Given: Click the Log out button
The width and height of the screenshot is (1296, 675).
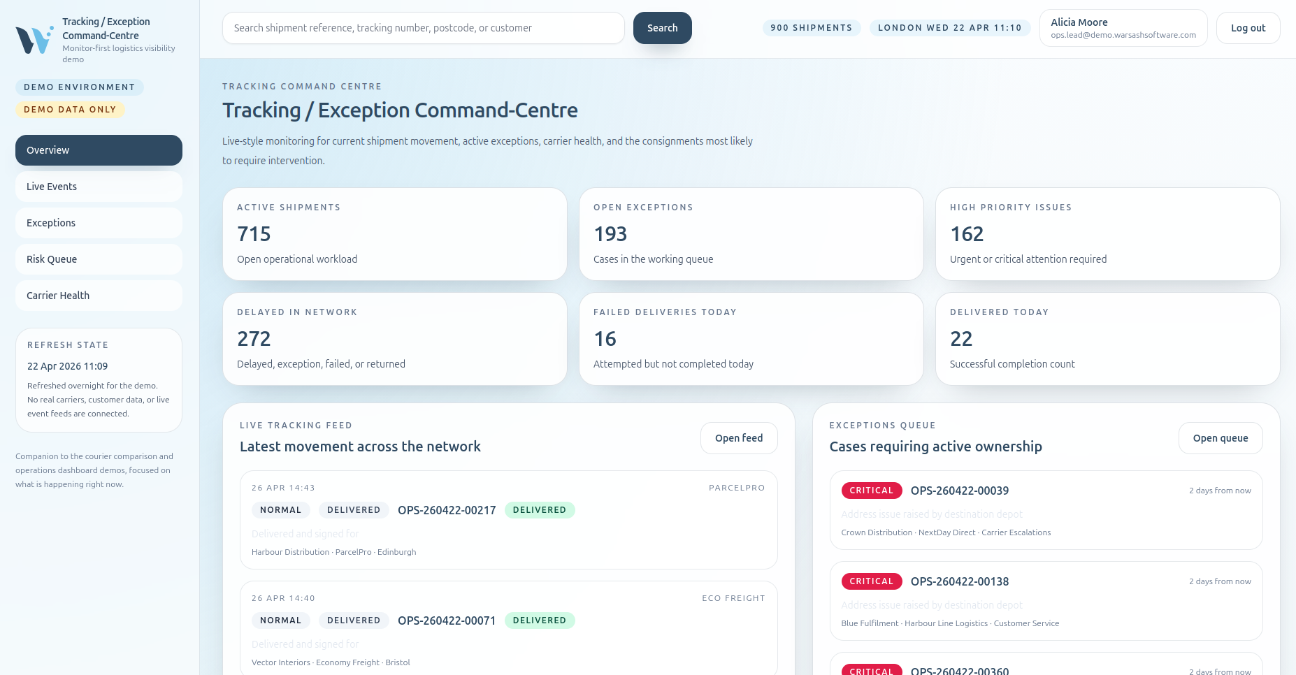Looking at the screenshot, I should [x=1248, y=28].
